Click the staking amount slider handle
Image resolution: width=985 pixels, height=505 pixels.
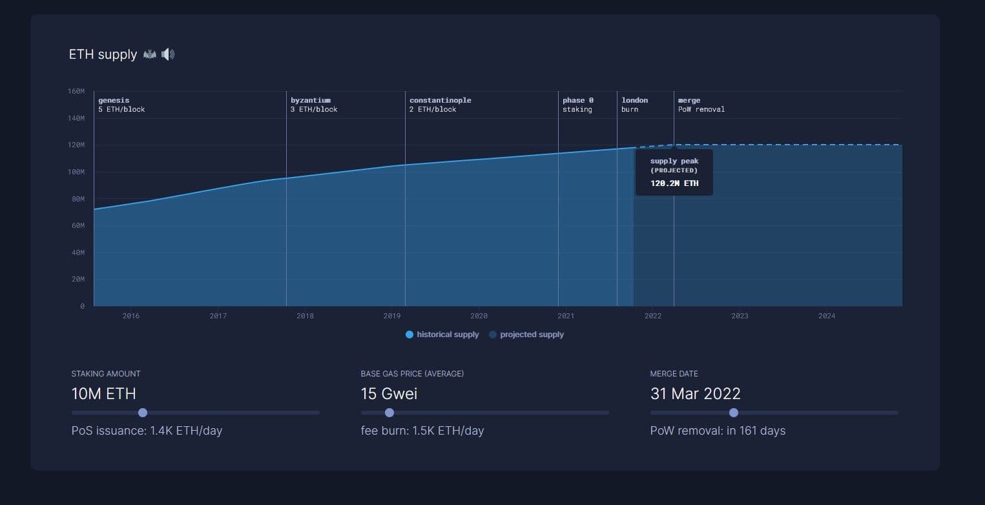tap(143, 413)
